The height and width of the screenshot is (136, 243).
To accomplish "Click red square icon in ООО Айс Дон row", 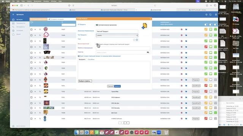I will [x=181, y=103].
